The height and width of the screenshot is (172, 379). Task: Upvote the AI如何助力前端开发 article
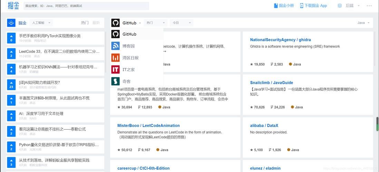[11, 85]
